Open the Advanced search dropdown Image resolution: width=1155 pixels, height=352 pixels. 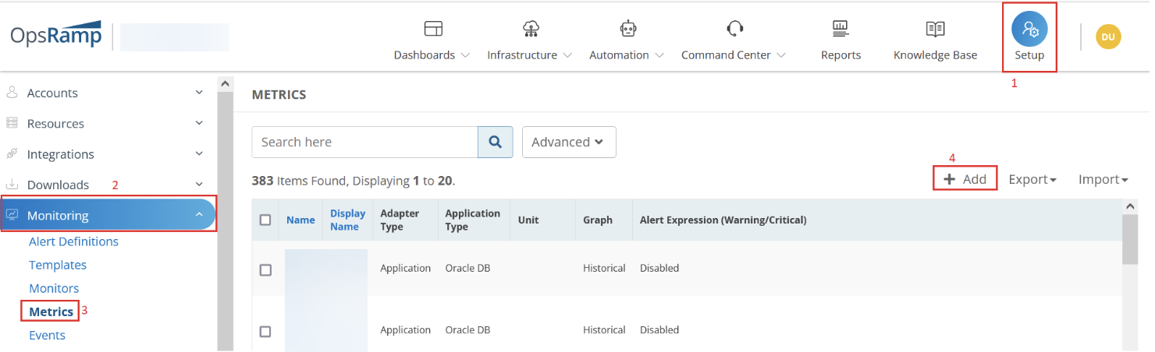(568, 142)
